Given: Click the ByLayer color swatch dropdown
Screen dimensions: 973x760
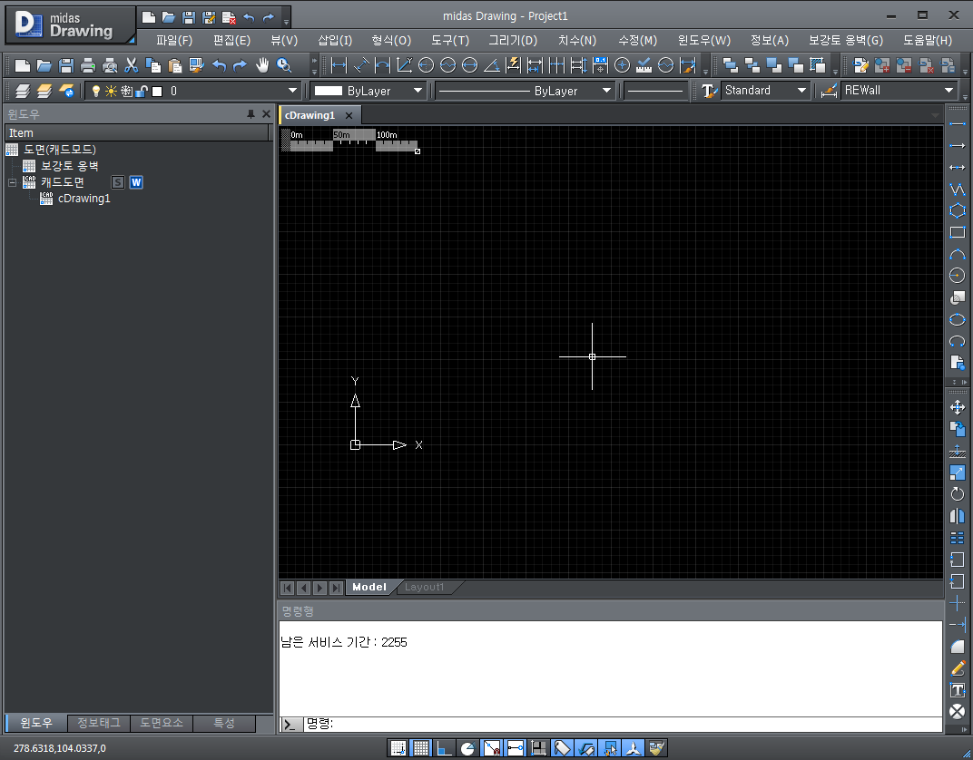Looking at the screenshot, I should [369, 91].
